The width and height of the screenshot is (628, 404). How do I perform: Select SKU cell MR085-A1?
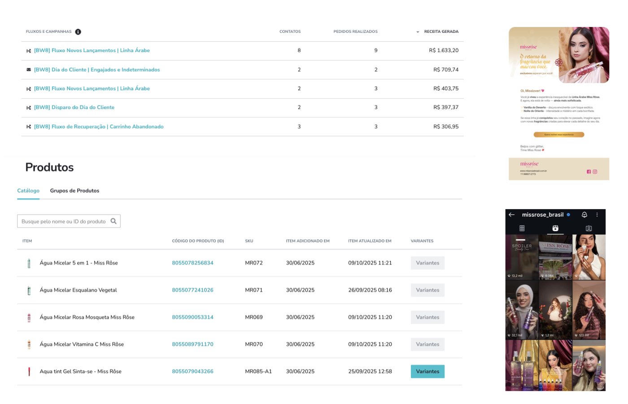[258, 372]
